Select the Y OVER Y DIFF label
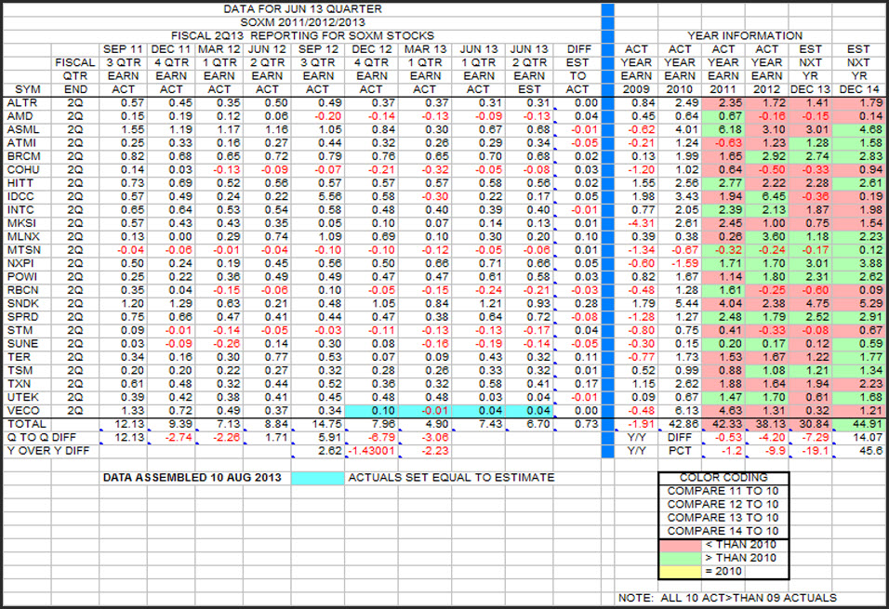 (x=48, y=451)
